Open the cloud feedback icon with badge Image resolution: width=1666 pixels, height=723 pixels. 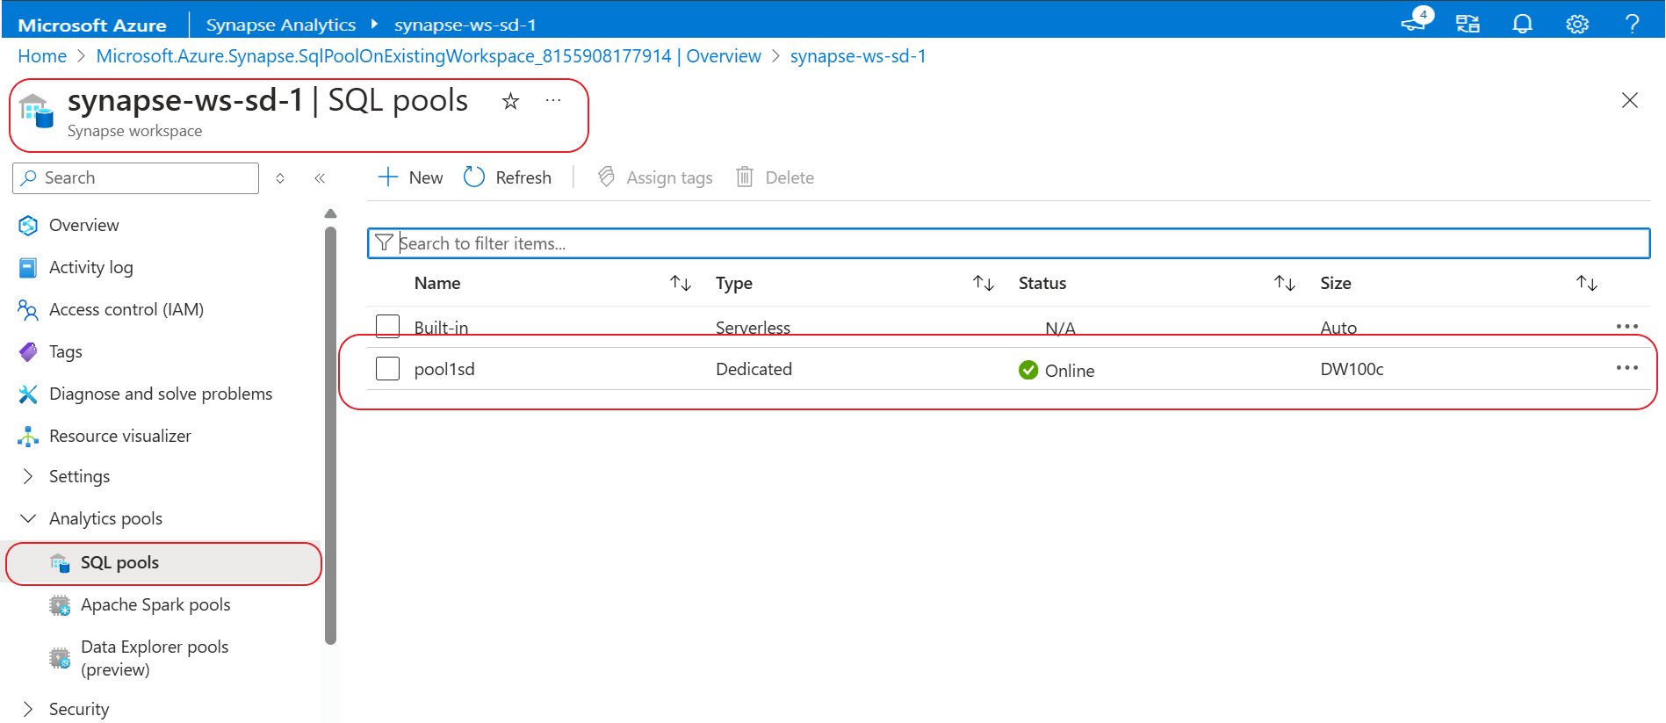(1415, 21)
